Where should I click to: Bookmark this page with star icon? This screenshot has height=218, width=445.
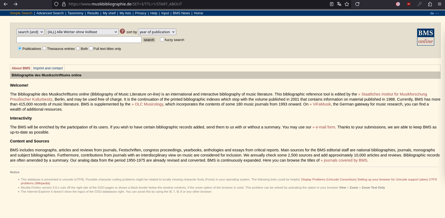[x=347, y=4]
